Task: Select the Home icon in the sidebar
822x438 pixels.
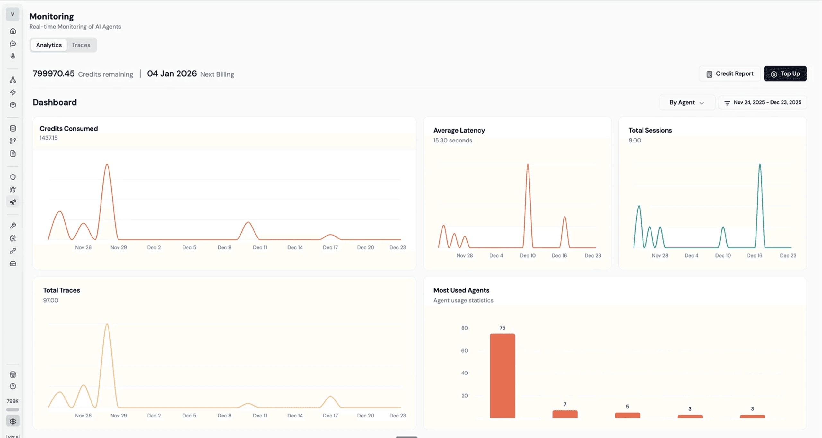Action: point(13,31)
